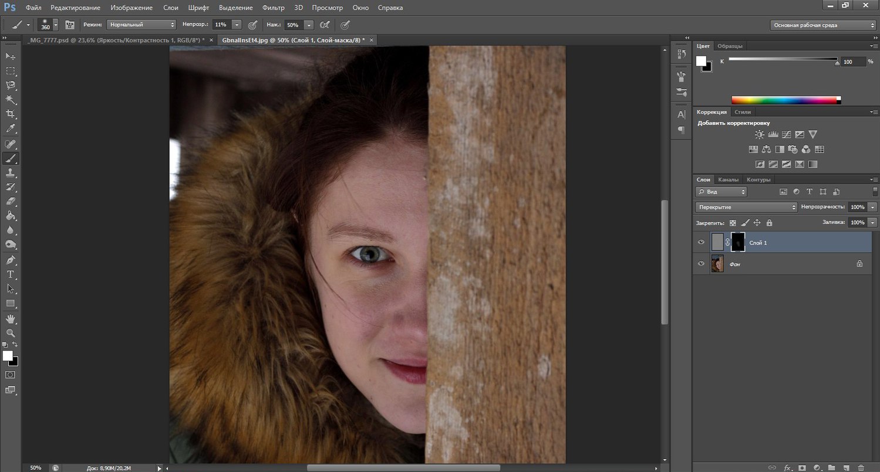Image resolution: width=880 pixels, height=472 pixels.
Task: Open layer Заливка 100% arrow
Action: tap(872, 223)
